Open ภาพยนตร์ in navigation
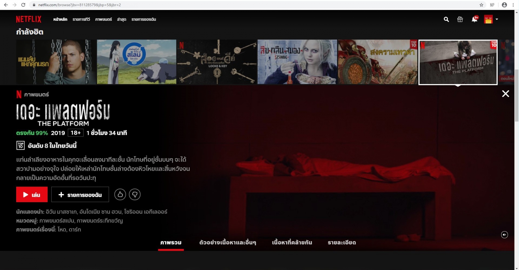519x270 pixels. tap(103, 19)
